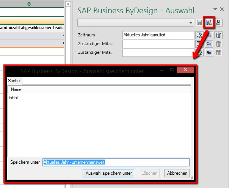This screenshot has width=229, height=188.
Task: Open value help for Zeitraum field
Action: coord(199,35)
